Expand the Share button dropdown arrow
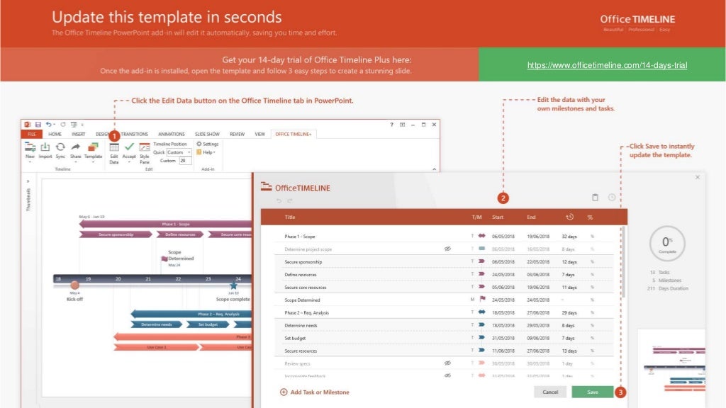Viewport: 726px width, 408px height. [75, 162]
